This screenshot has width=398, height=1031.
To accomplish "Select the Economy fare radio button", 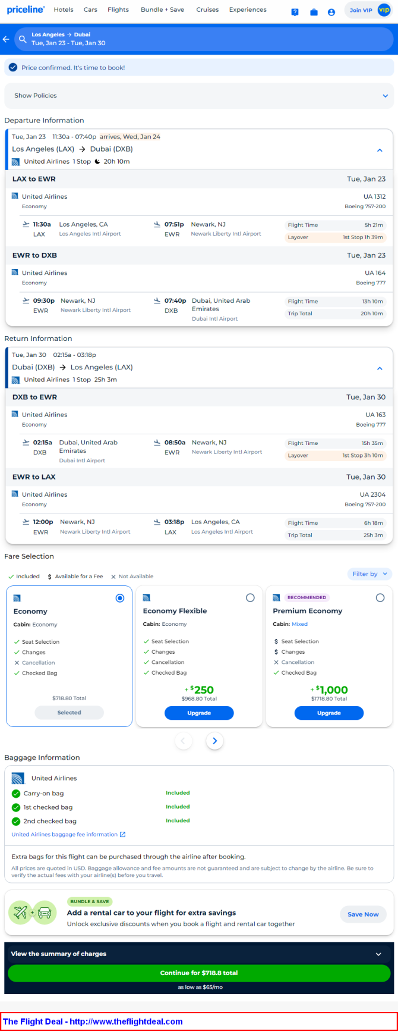I will tap(120, 598).
